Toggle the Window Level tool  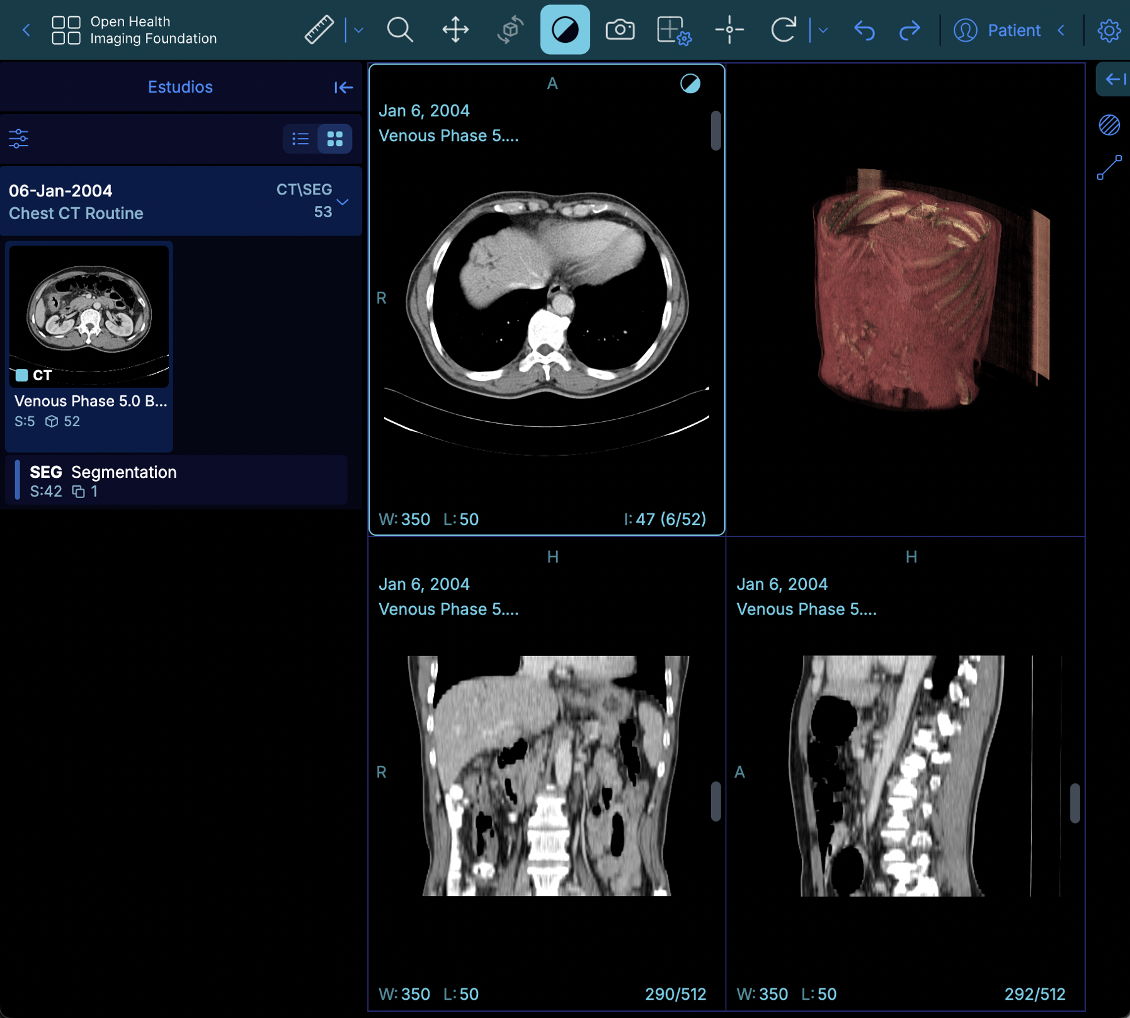pyautogui.click(x=565, y=30)
